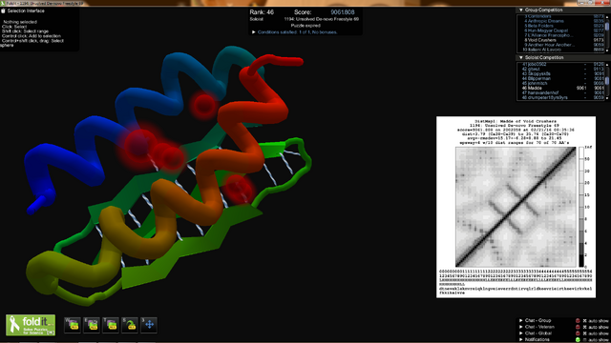This screenshot has width=611, height=343.
Task: Collapse the Soloist Competition panel
Action: click(521, 57)
